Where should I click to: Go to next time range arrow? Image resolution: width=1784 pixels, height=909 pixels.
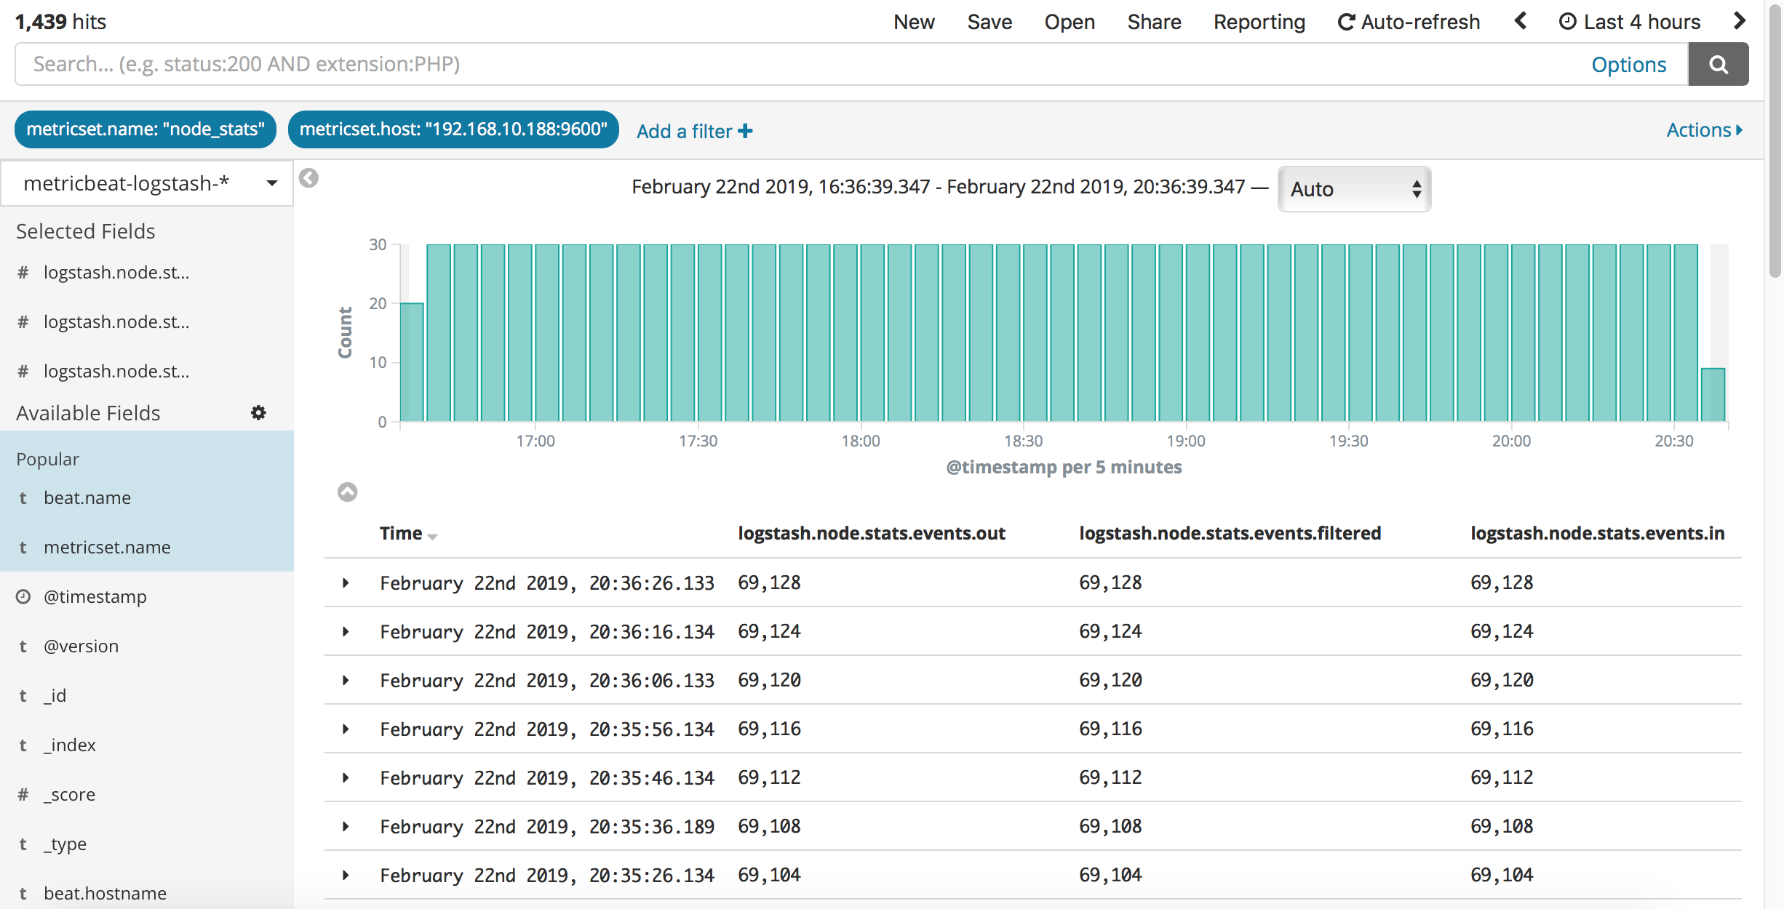pos(1740,21)
